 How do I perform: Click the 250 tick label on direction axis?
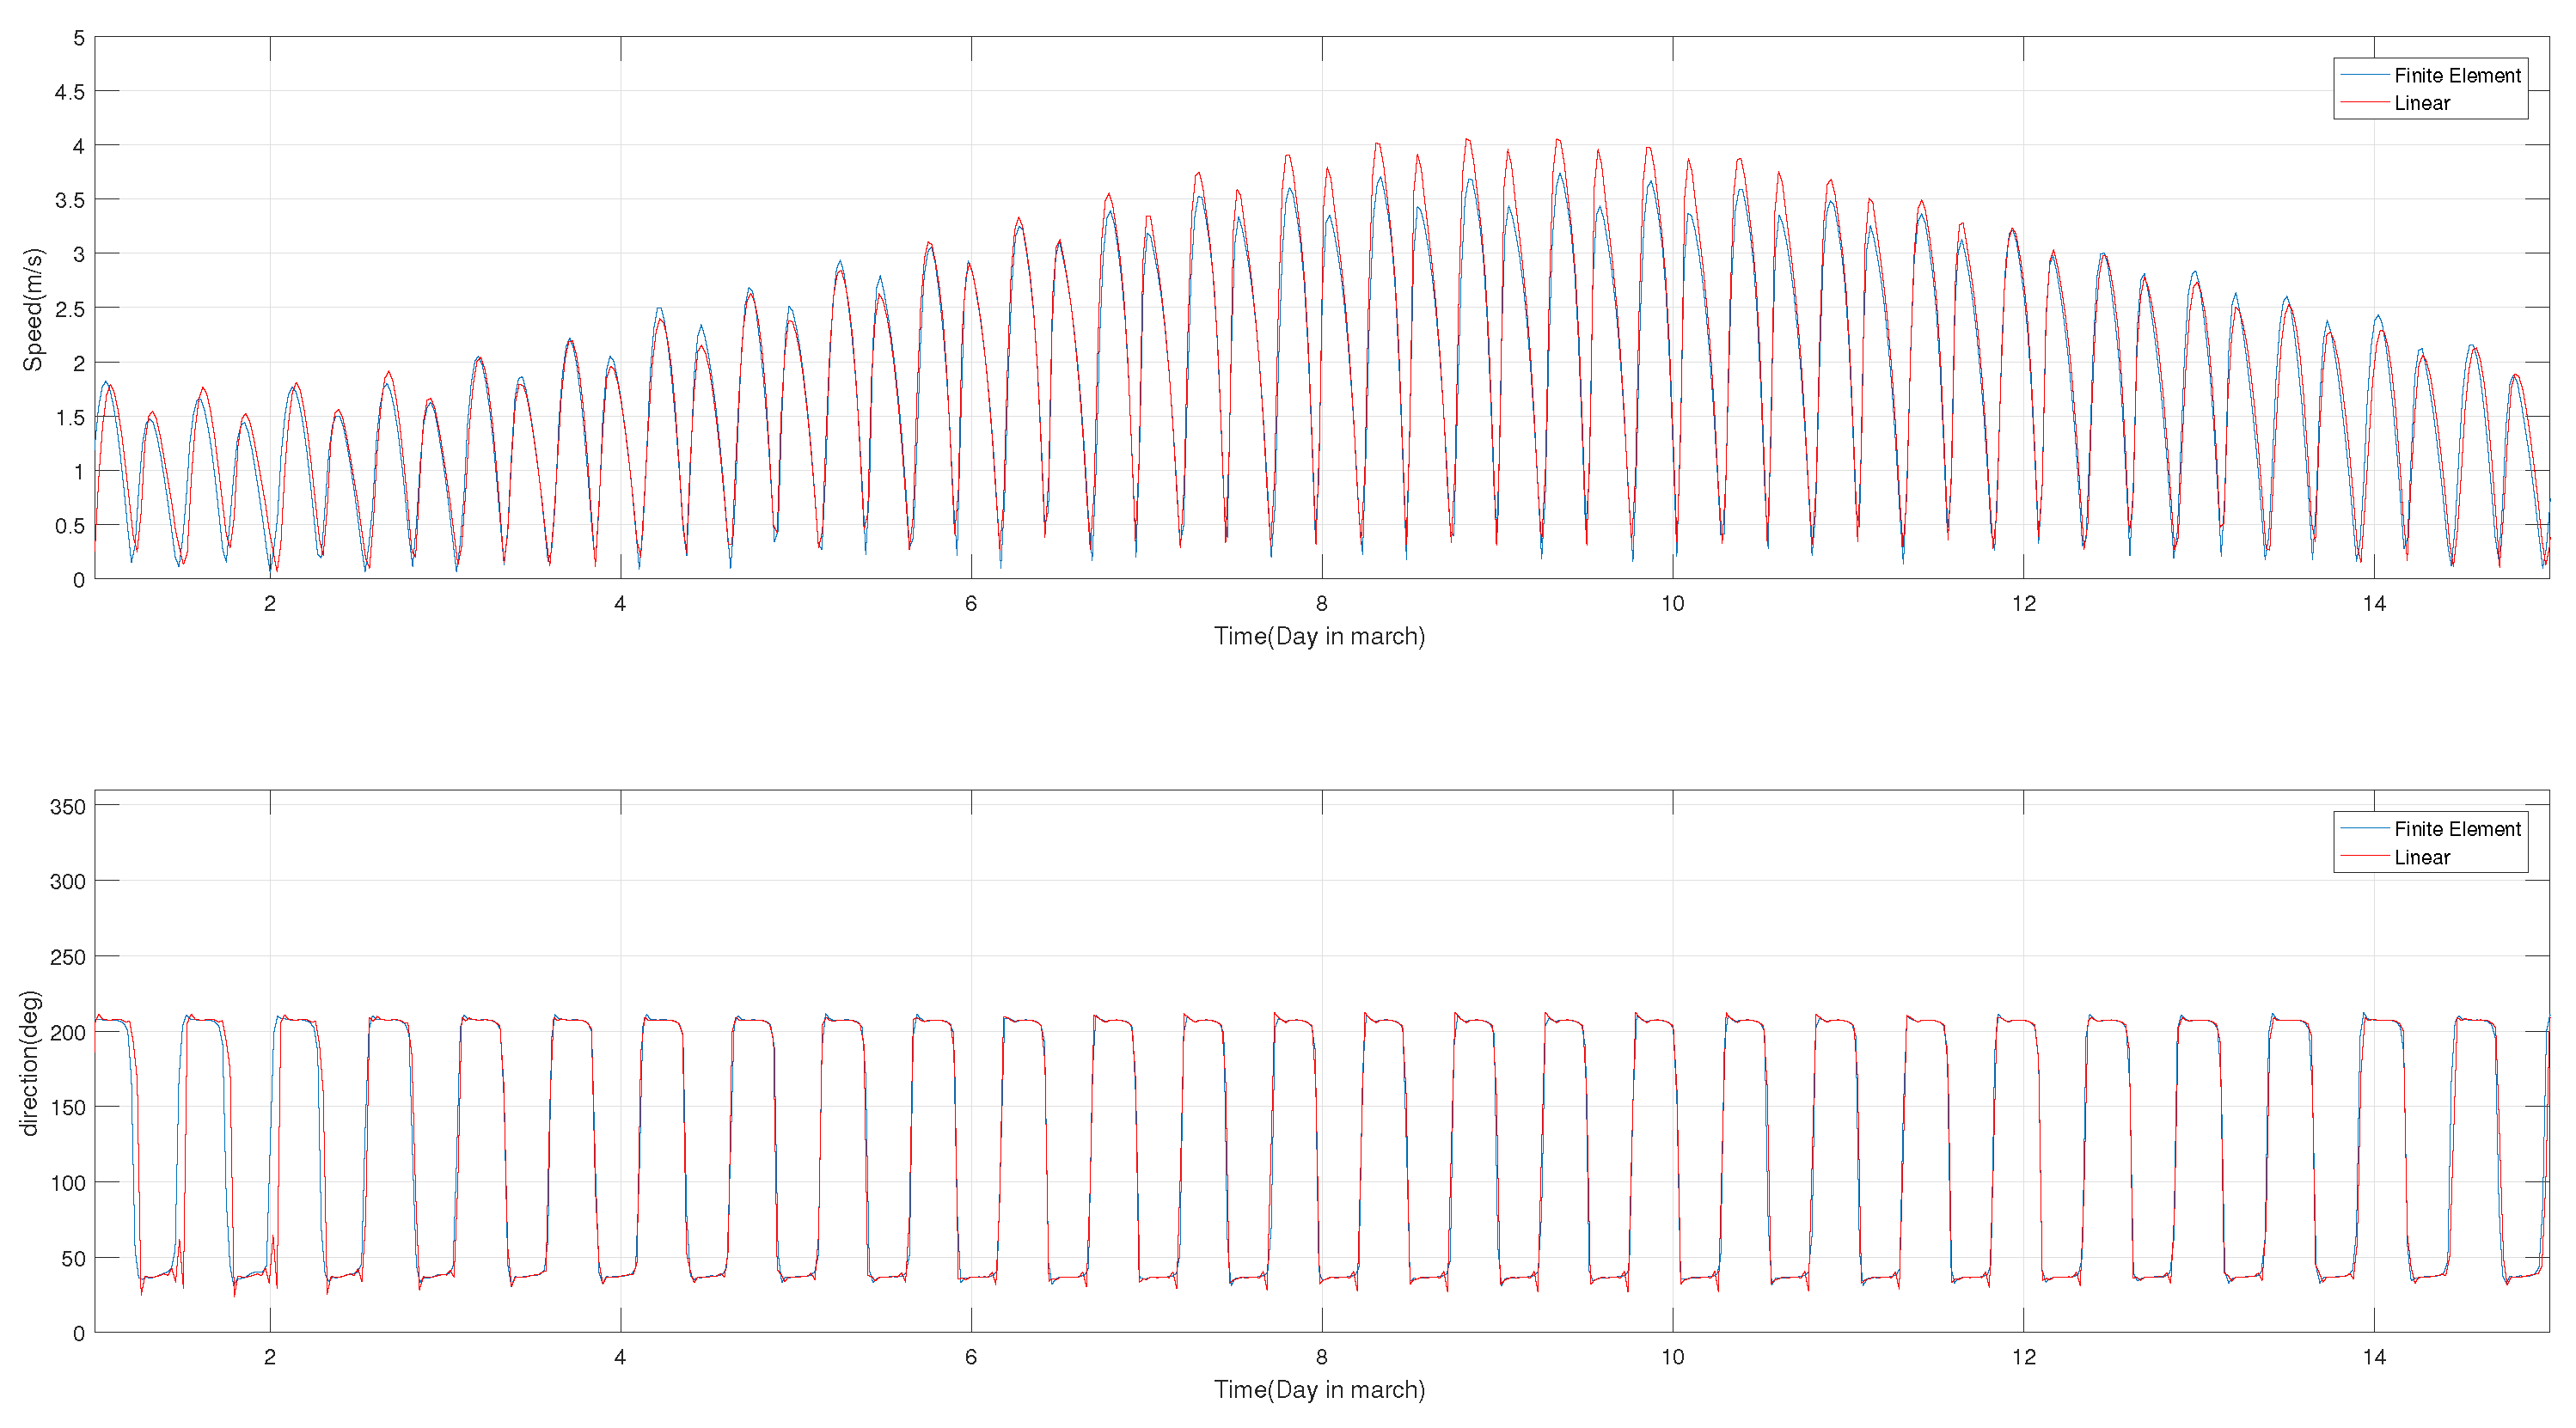[x=67, y=957]
